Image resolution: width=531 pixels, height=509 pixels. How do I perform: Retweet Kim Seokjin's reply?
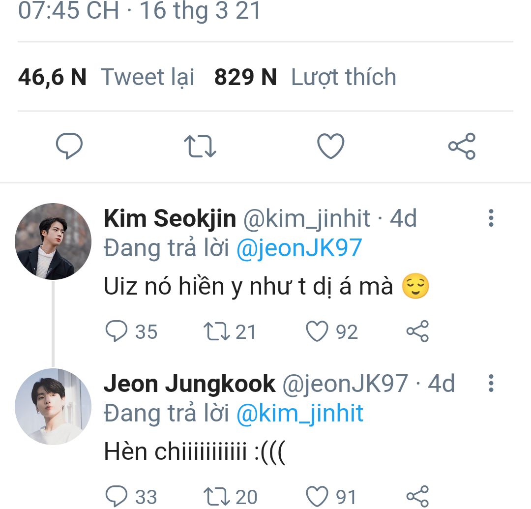pos(216,332)
